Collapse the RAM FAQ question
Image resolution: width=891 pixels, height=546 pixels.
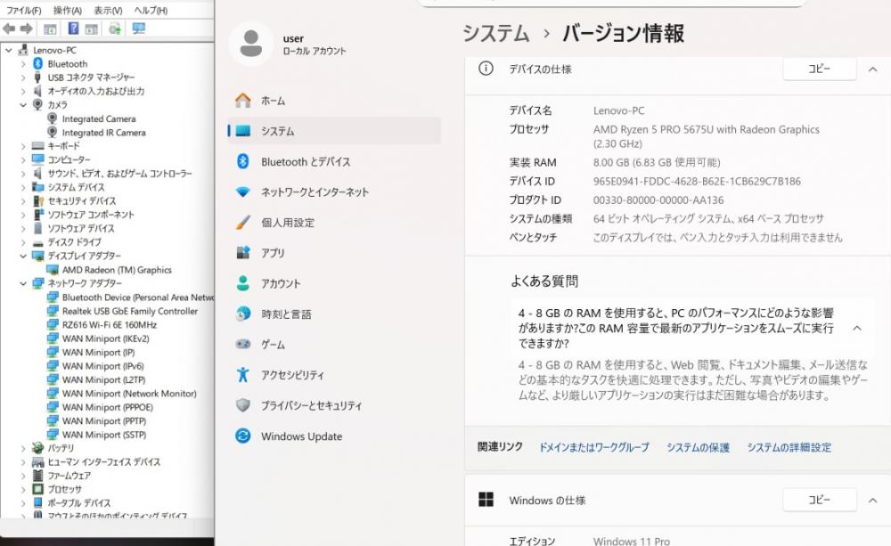pyautogui.click(x=857, y=329)
